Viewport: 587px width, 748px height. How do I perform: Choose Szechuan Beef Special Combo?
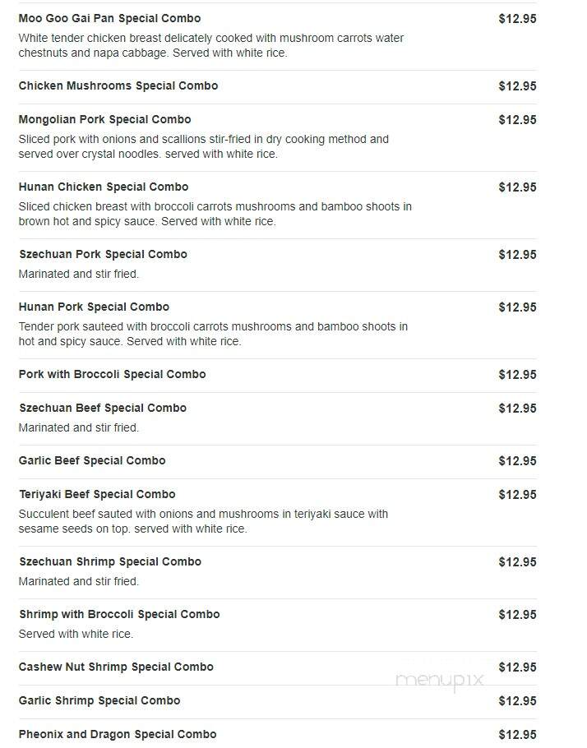click(x=103, y=408)
